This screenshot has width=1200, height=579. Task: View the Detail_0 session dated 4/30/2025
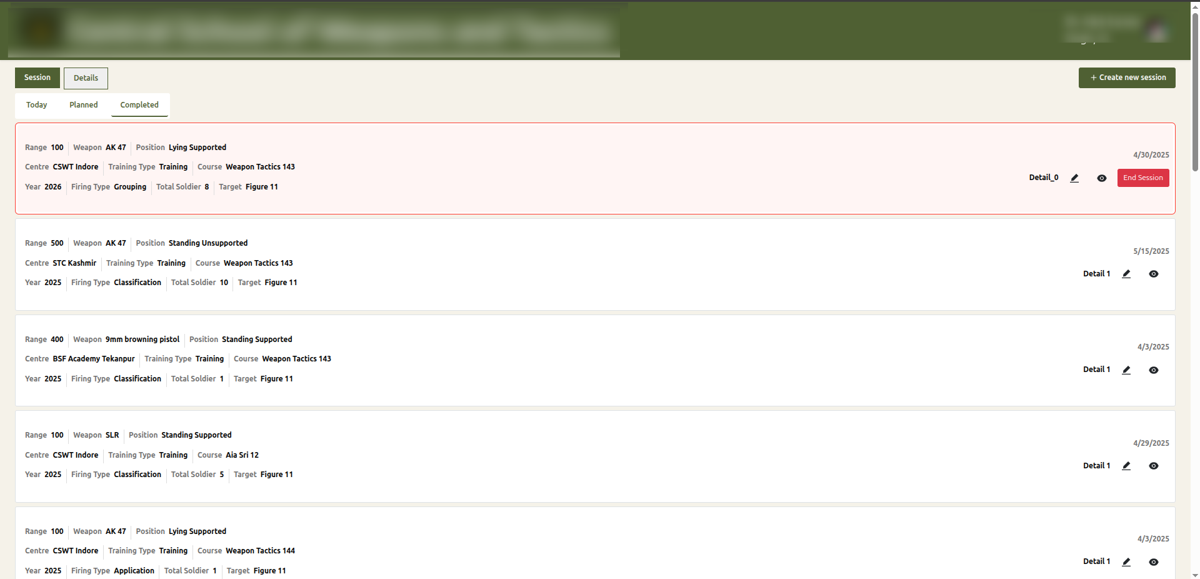(x=1102, y=178)
